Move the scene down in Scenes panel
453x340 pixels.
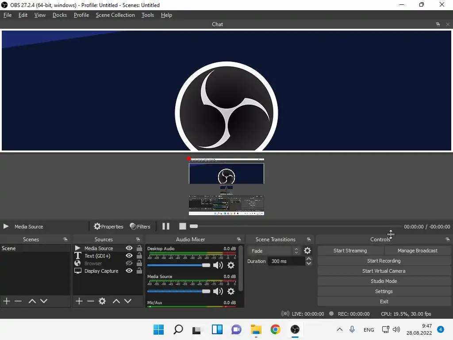[44, 301]
